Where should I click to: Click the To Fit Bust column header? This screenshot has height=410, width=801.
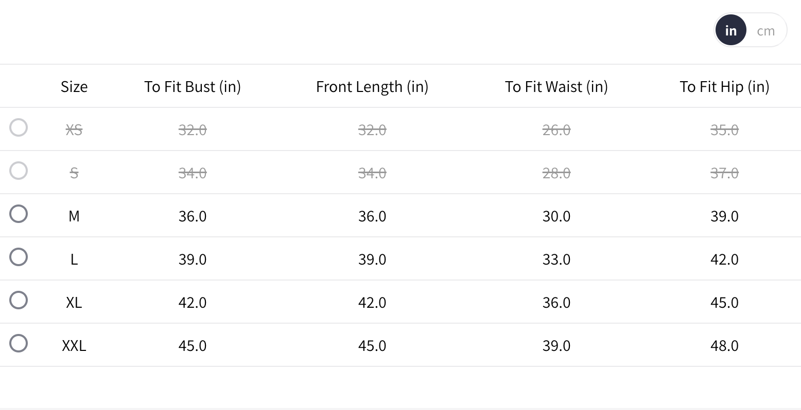pos(193,86)
